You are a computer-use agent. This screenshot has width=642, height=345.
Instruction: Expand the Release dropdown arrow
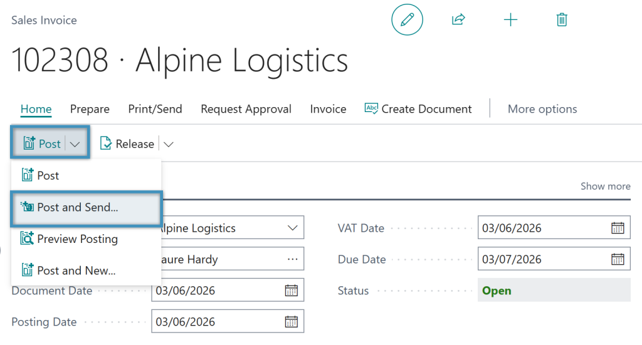(x=168, y=144)
